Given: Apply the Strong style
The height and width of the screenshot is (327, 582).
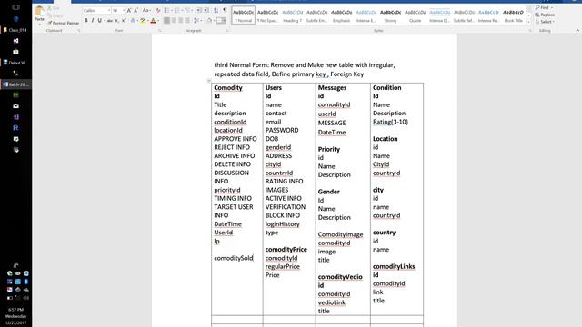Looking at the screenshot, I should click(390, 15).
